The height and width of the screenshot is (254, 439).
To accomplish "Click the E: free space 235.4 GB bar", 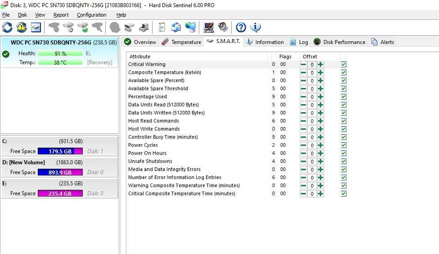I will coord(60,193).
